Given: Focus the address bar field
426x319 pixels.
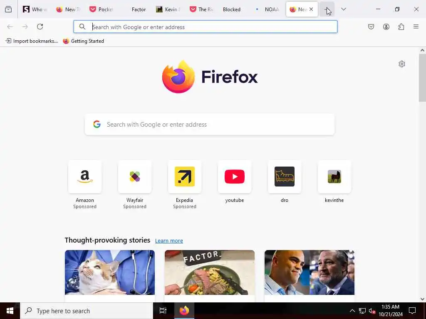Looking at the screenshot, I should click(x=206, y=27).
